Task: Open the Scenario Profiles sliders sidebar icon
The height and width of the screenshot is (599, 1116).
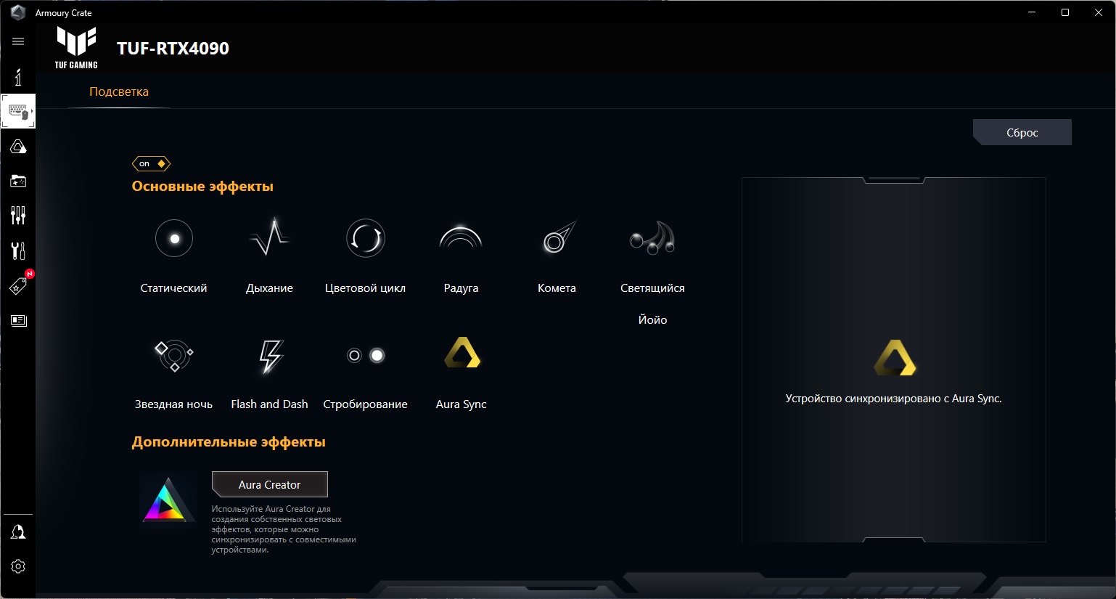Action: (18, 215)
